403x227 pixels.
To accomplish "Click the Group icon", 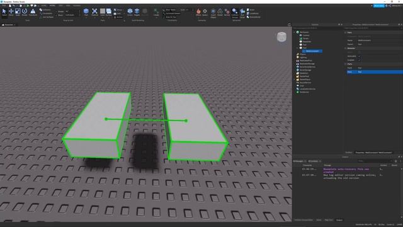I will coord(115,10).
